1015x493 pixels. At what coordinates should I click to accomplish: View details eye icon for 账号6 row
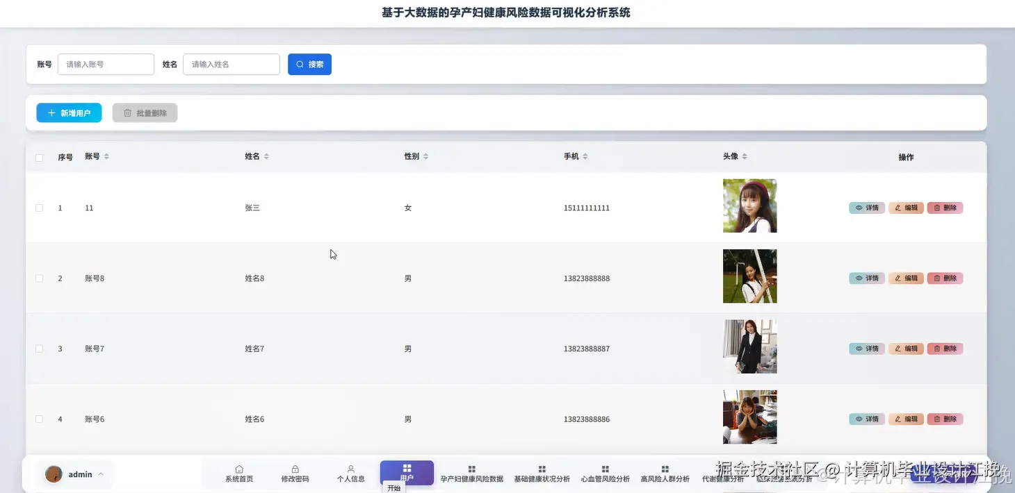coord(859,419)
